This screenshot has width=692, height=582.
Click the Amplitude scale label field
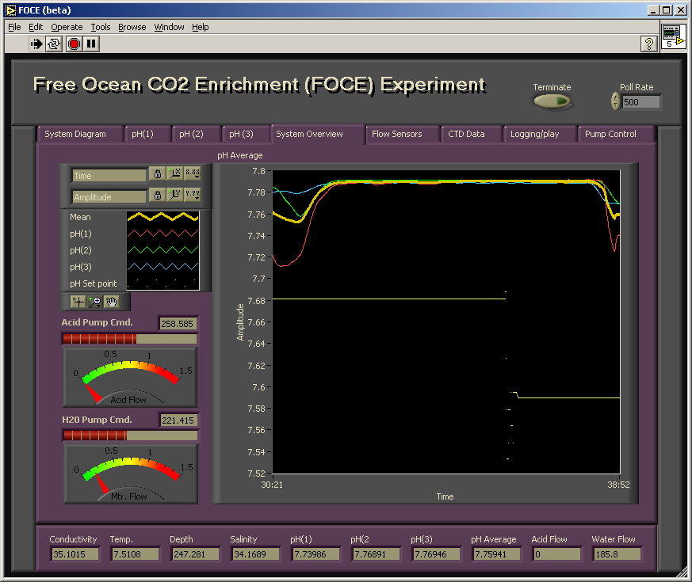[109, 196]
